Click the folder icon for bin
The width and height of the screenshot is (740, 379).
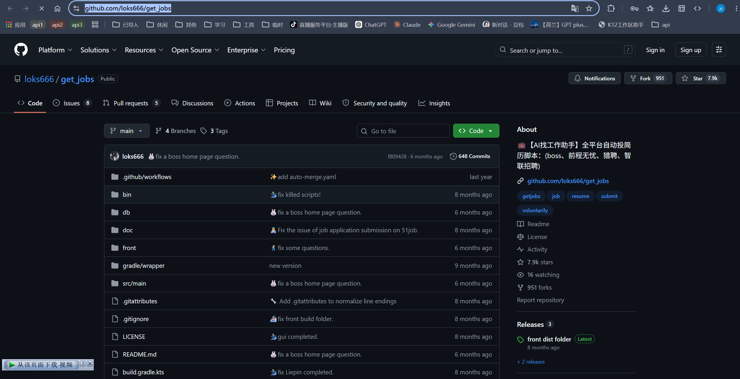[x=115, y=194]
